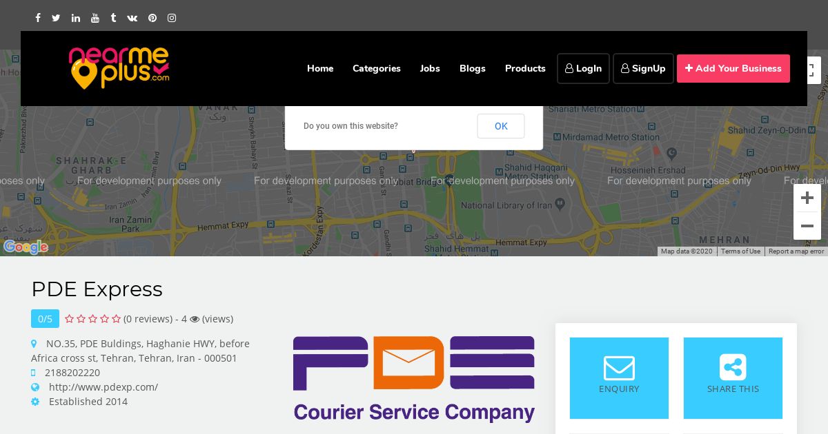This screenshot has width=828, height=434.
Task: Zoom in the map with plus
Action: (x=807, y=198)
